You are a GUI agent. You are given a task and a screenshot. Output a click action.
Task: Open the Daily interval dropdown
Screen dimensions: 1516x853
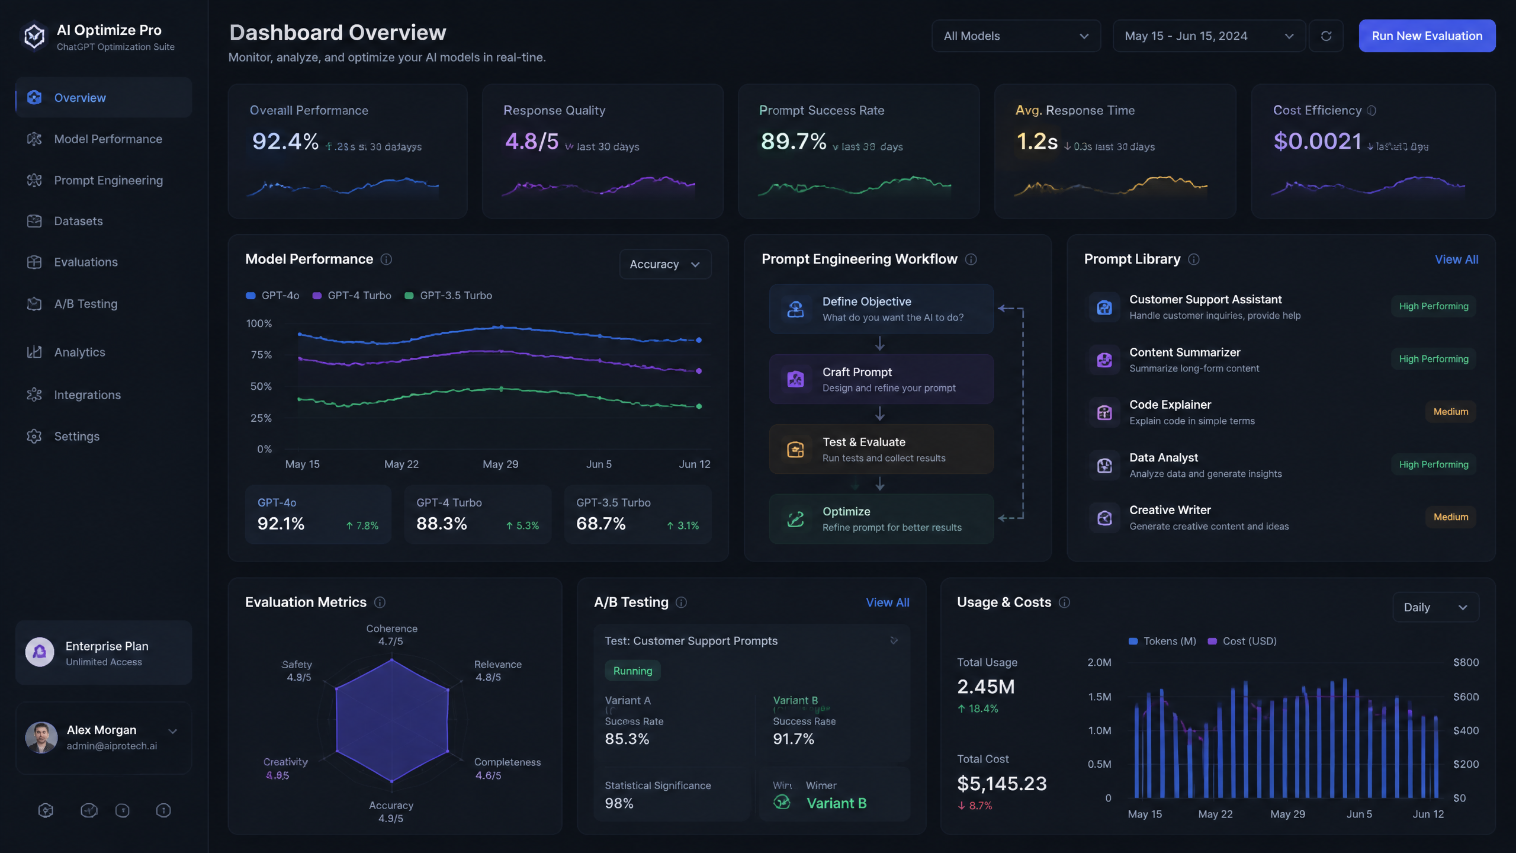point(1435,607)
